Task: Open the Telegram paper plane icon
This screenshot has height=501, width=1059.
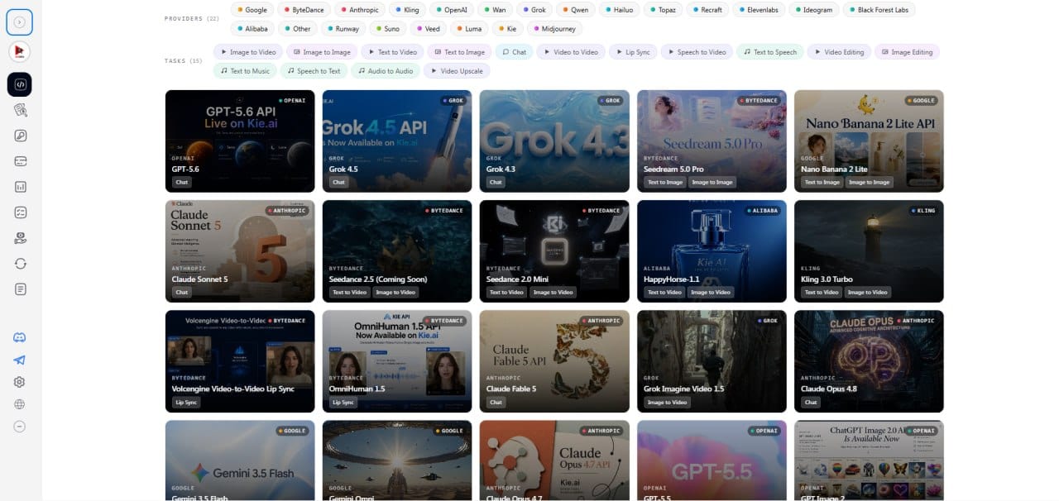Action: (x=20, y=360)
